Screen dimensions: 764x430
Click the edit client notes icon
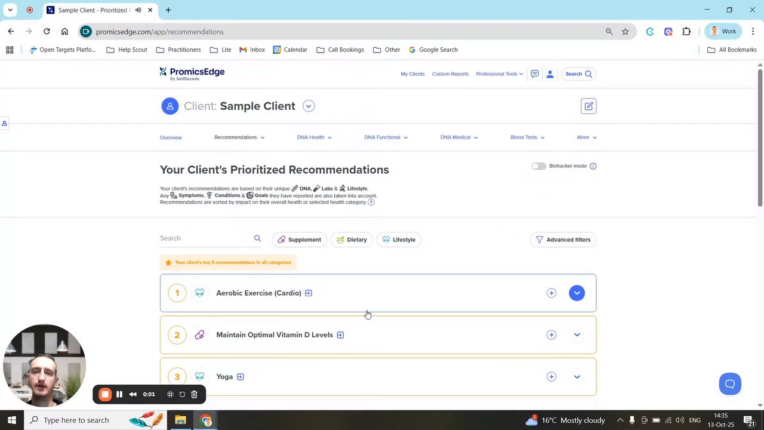click(x=589, y=106)
